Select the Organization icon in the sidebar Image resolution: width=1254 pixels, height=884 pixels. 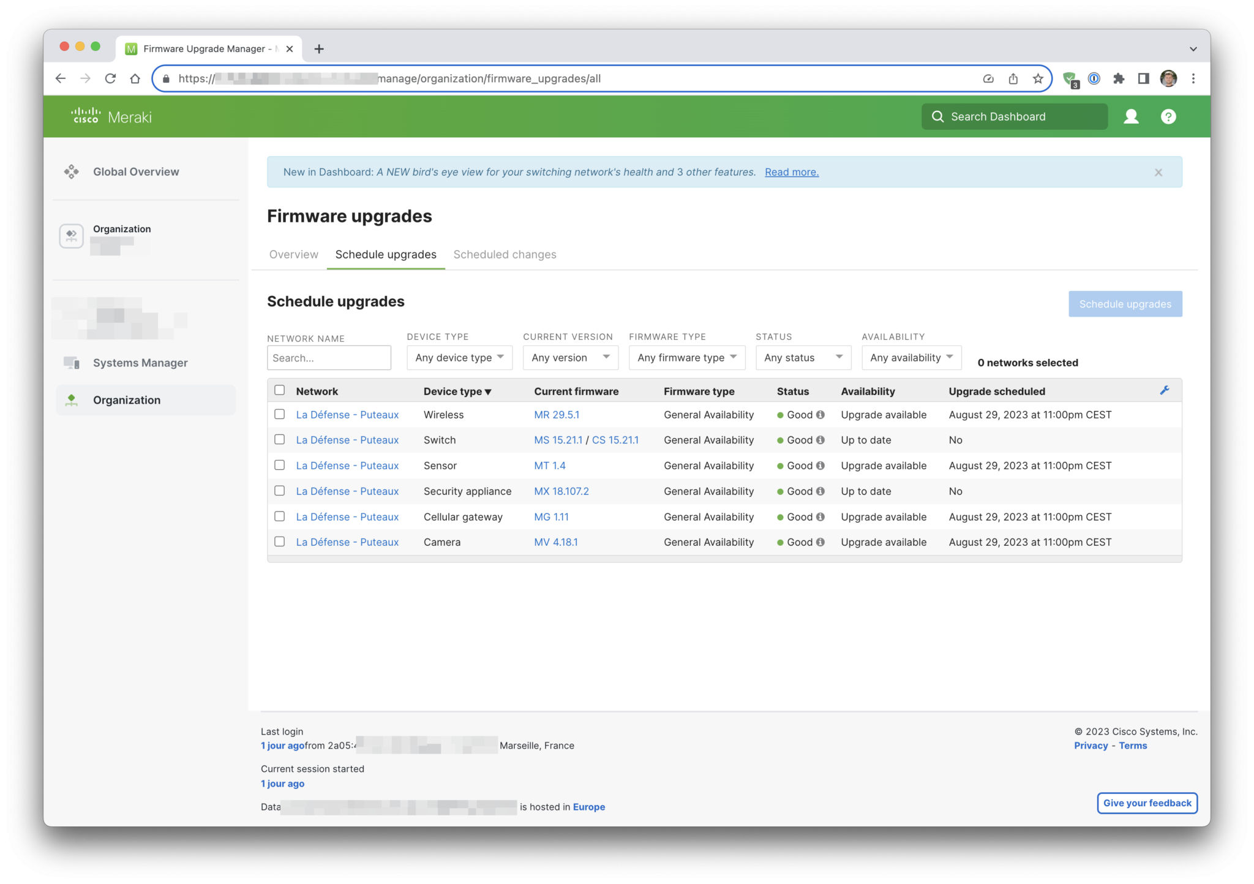click(x=73, y=399)
